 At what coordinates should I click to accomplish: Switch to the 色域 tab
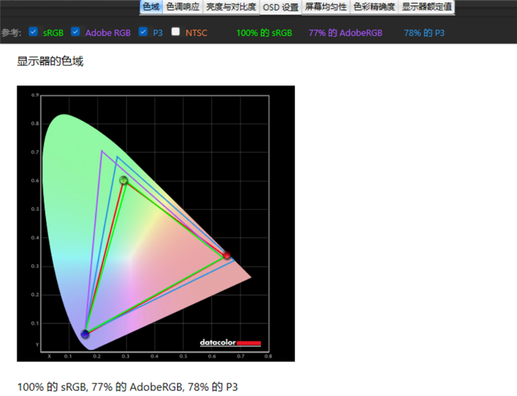click(151, 7)
